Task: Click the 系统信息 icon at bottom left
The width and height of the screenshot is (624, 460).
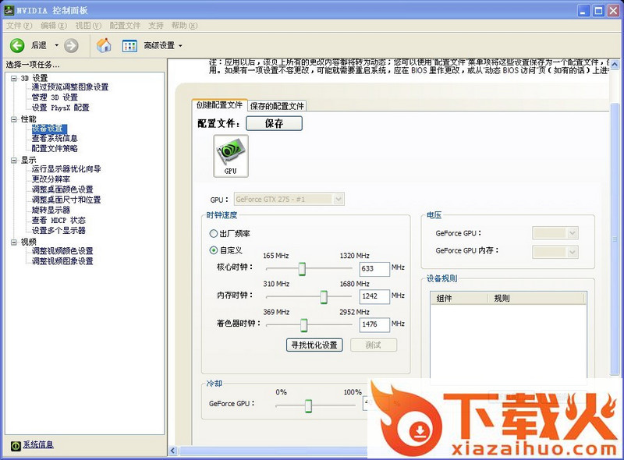Action: click(16, 446)
